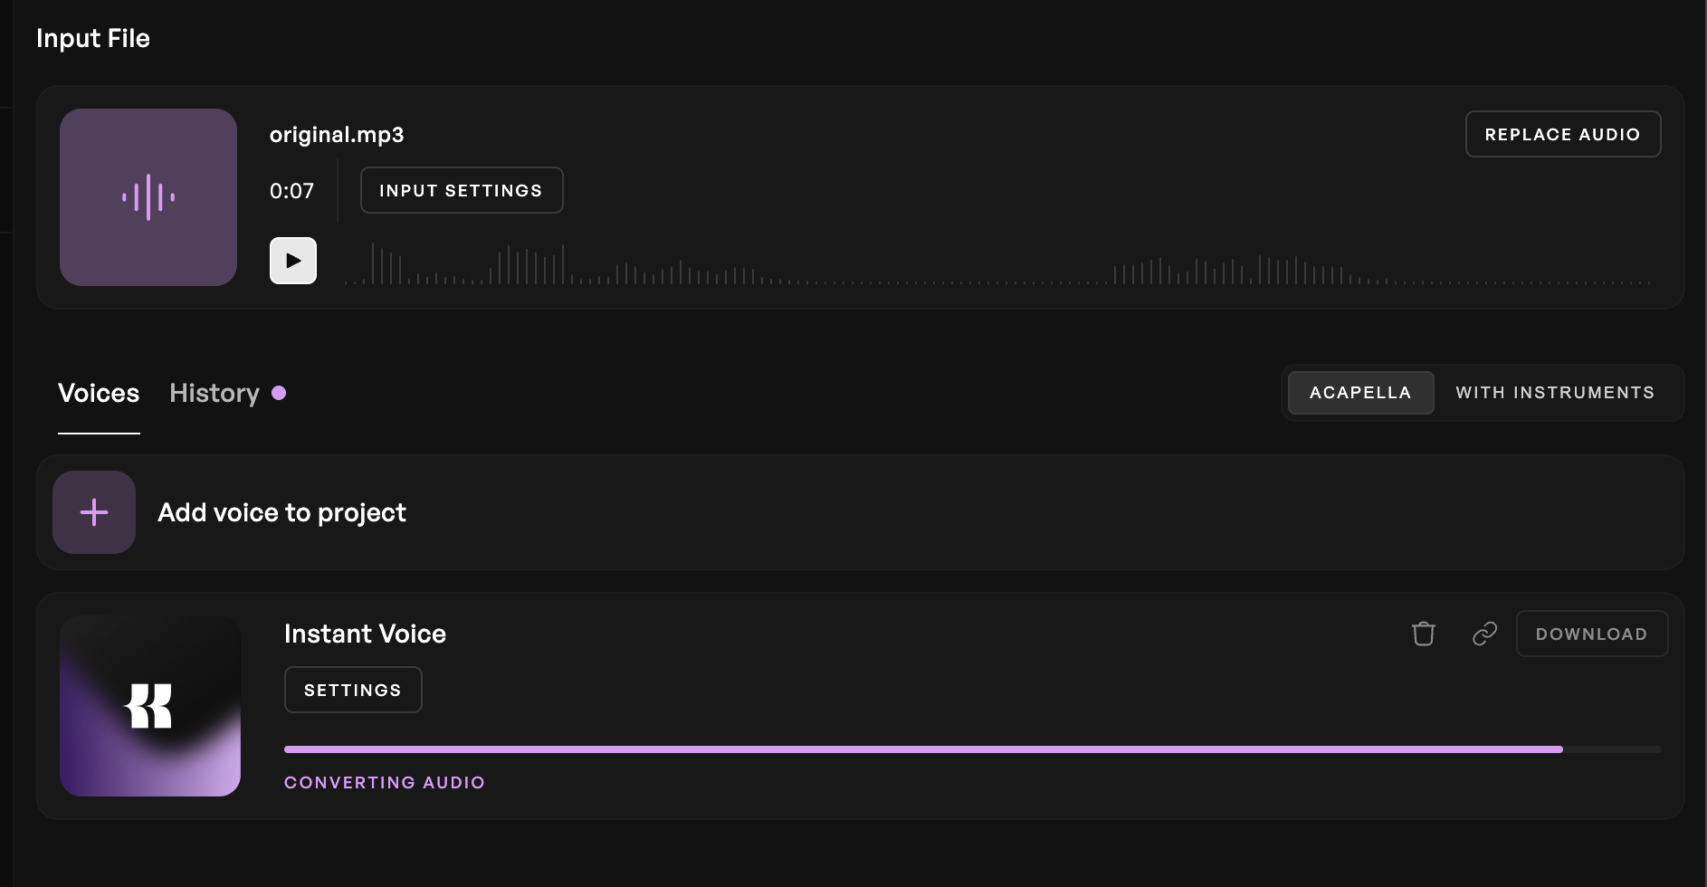This screenshot has height=887, width=1707.
Task: Seek within the input audio waveform
Action: pos(997,262)
